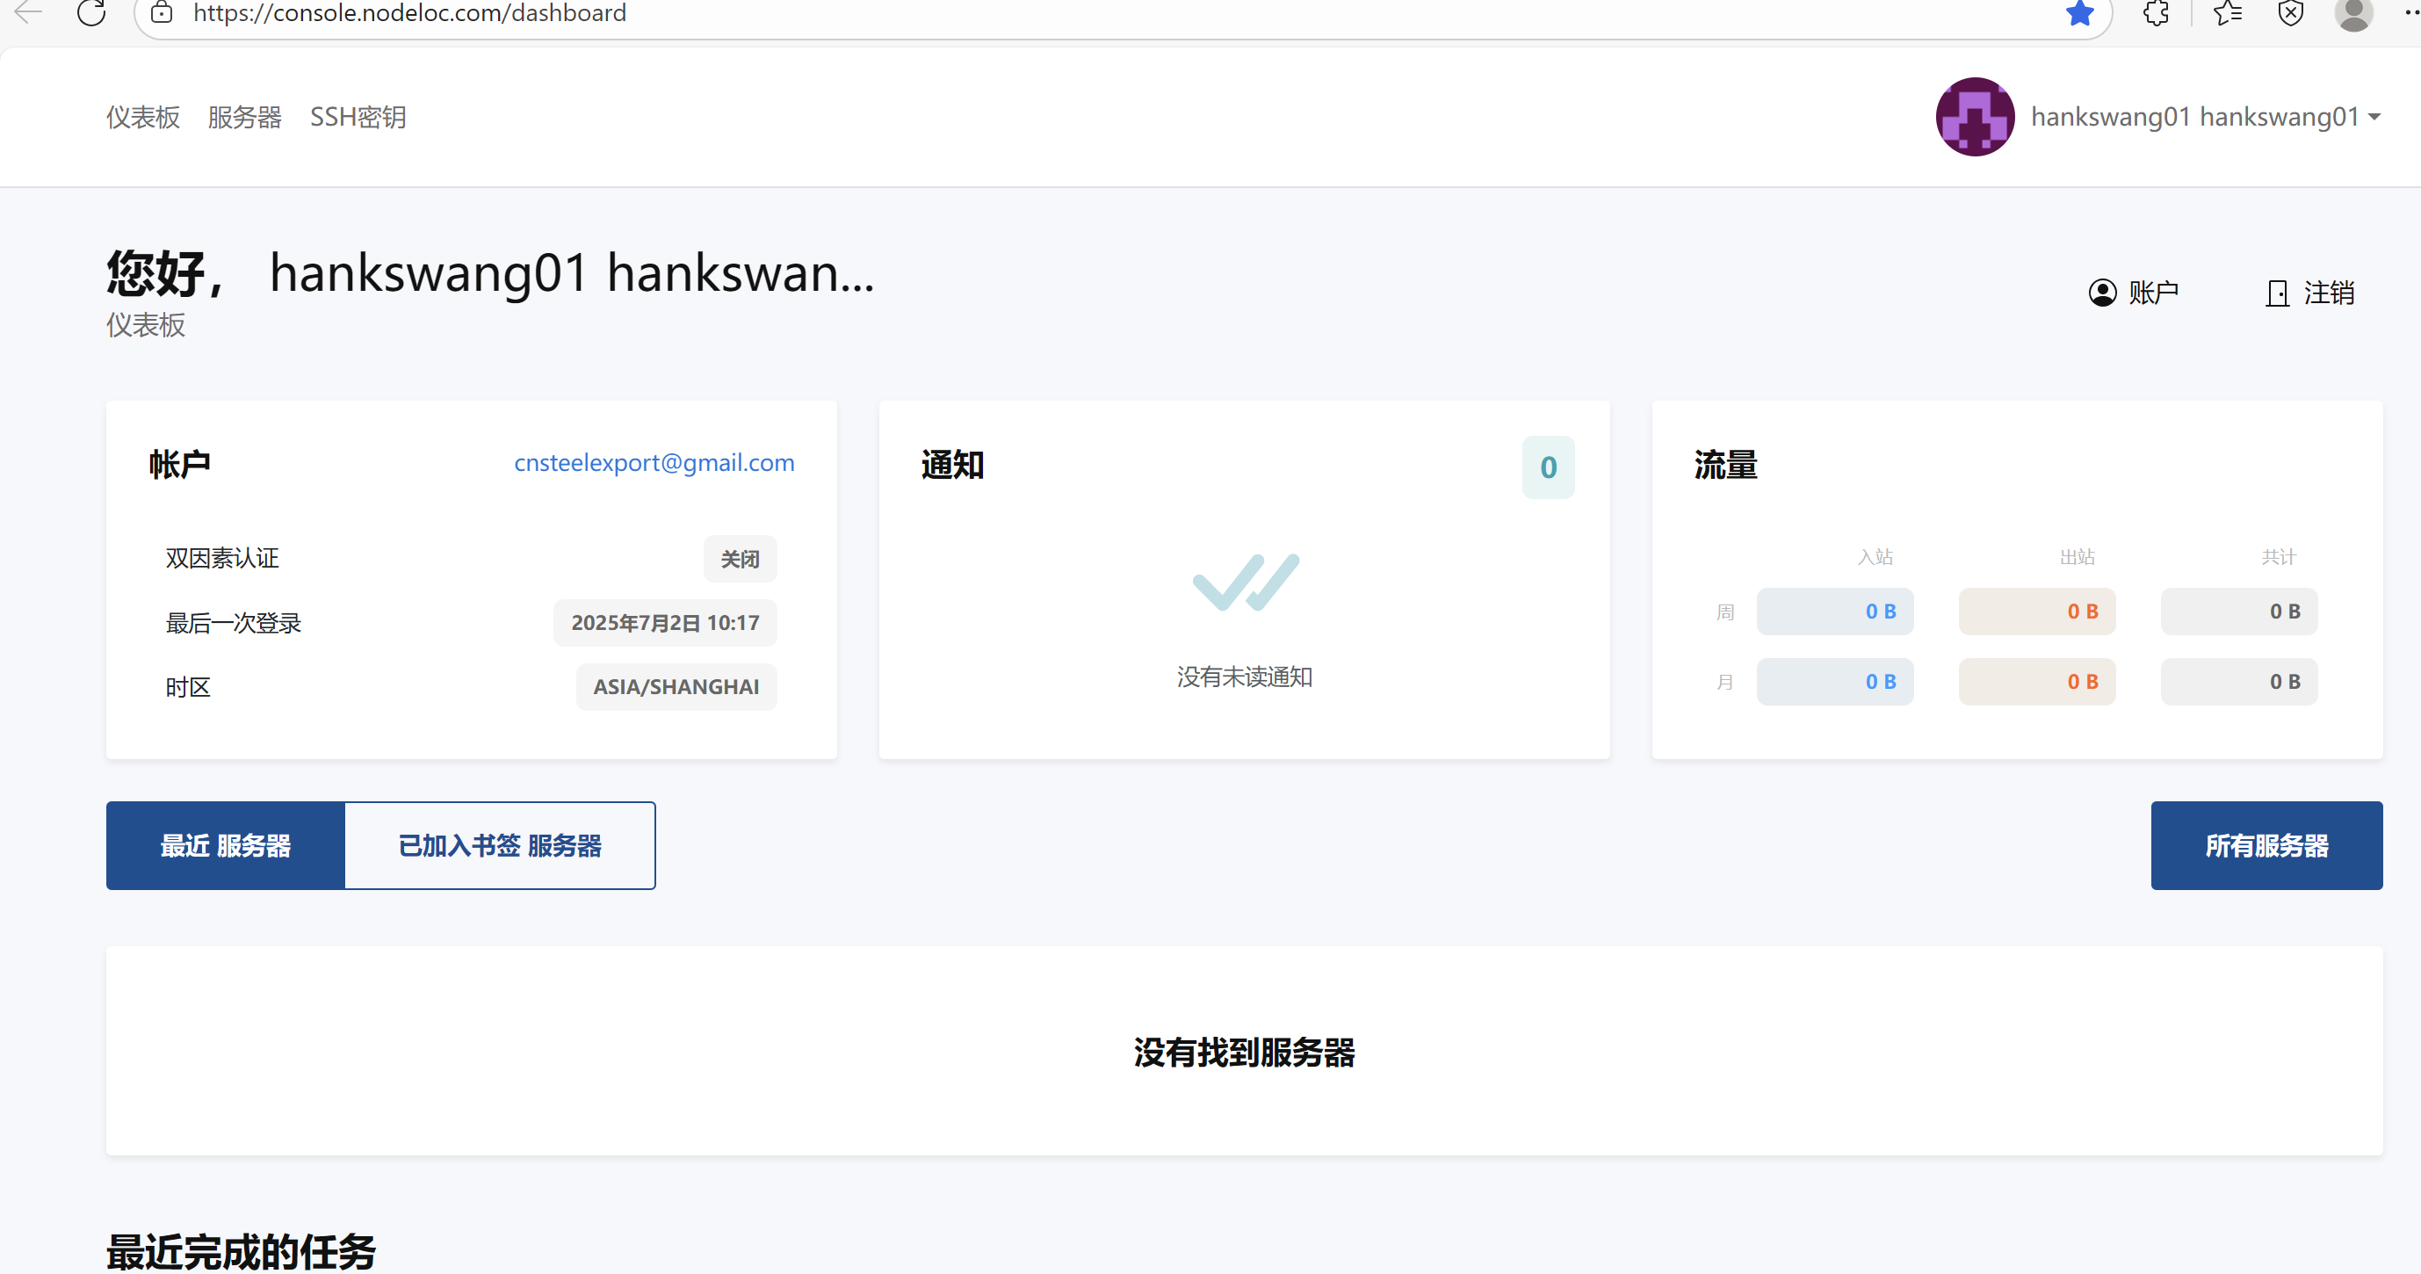Click the browser reload icon
2421x1274 pixels.
[x=91, y=13]
